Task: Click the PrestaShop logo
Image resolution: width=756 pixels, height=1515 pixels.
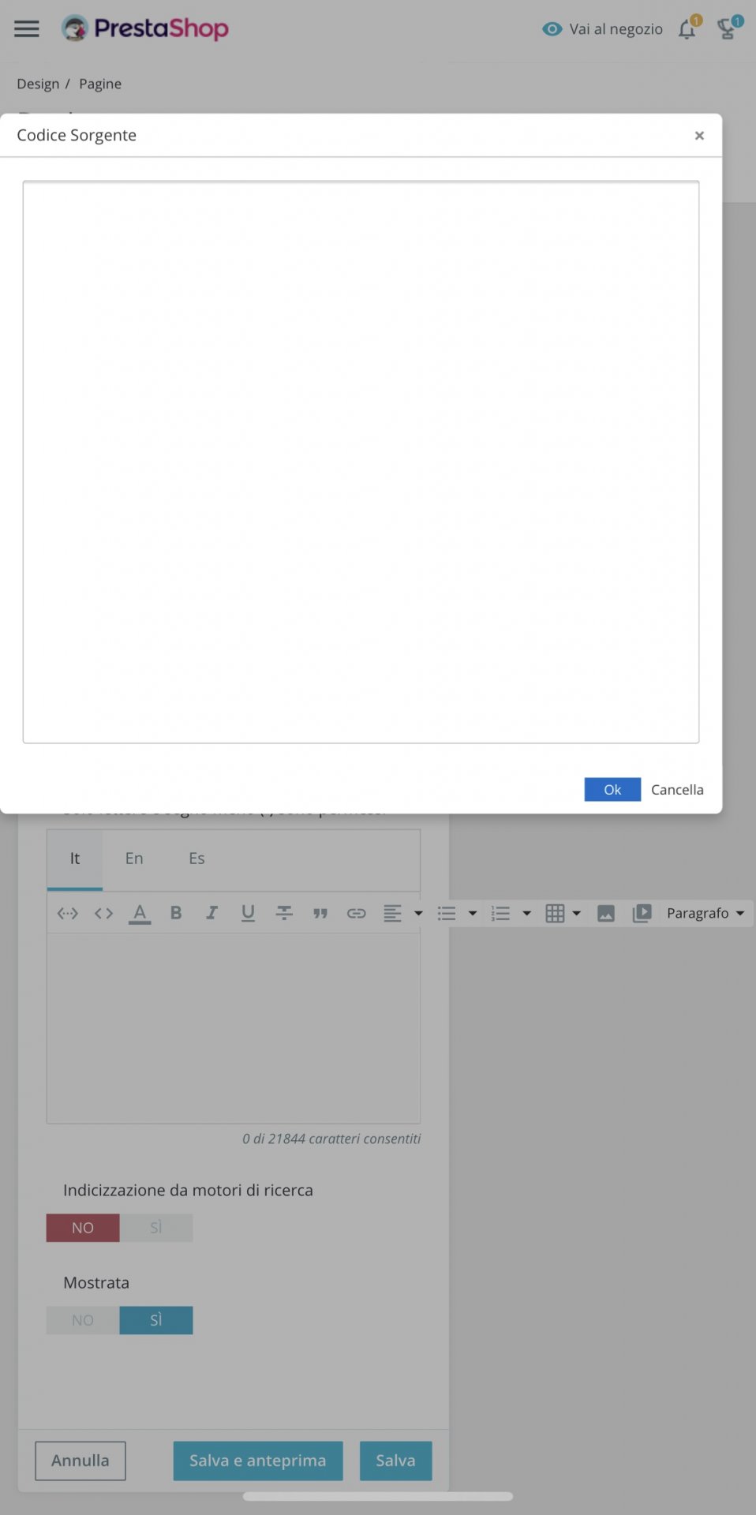Action: pos(145,28)
